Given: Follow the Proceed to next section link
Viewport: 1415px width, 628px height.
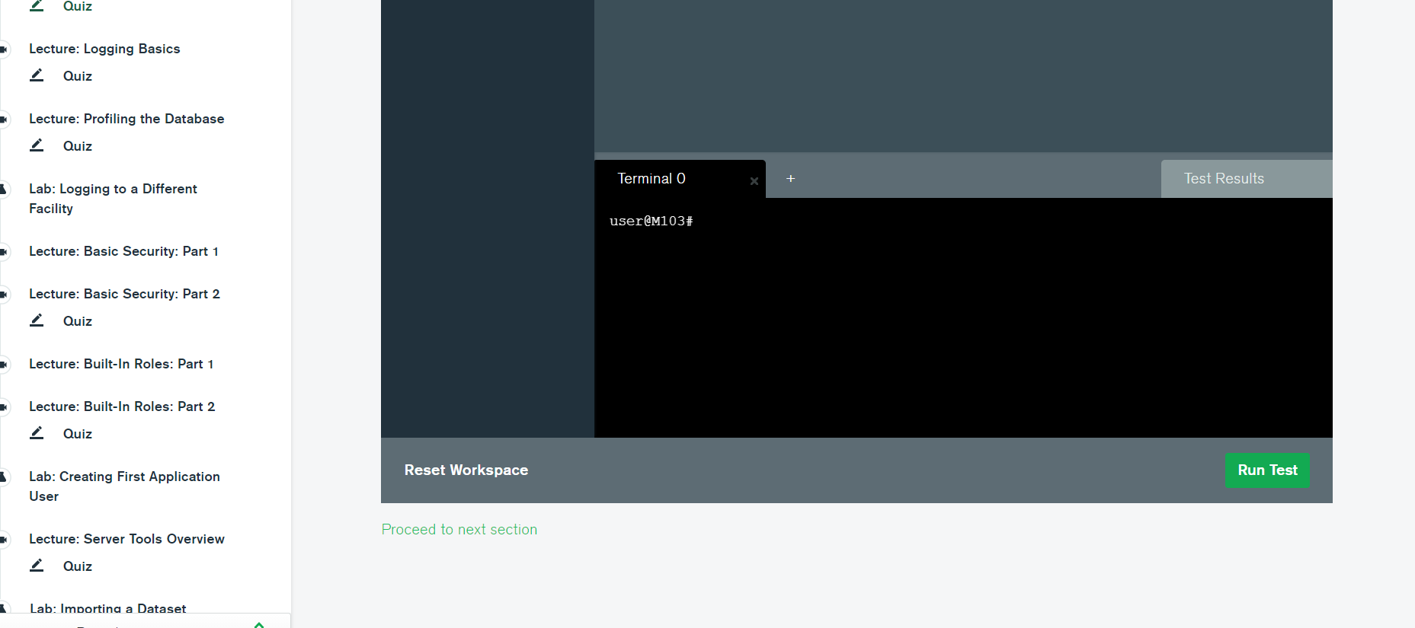Looking at the screenshot, I should [459, 530].
